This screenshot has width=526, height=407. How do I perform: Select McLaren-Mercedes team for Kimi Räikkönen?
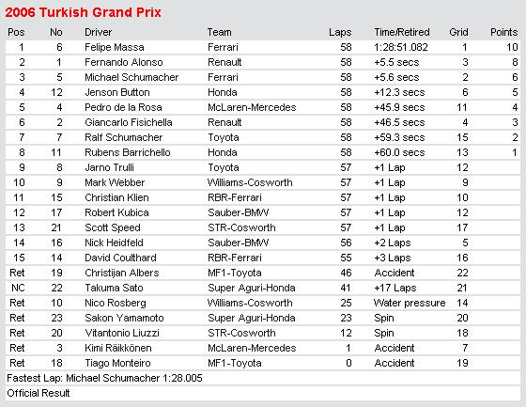(252, 348)
